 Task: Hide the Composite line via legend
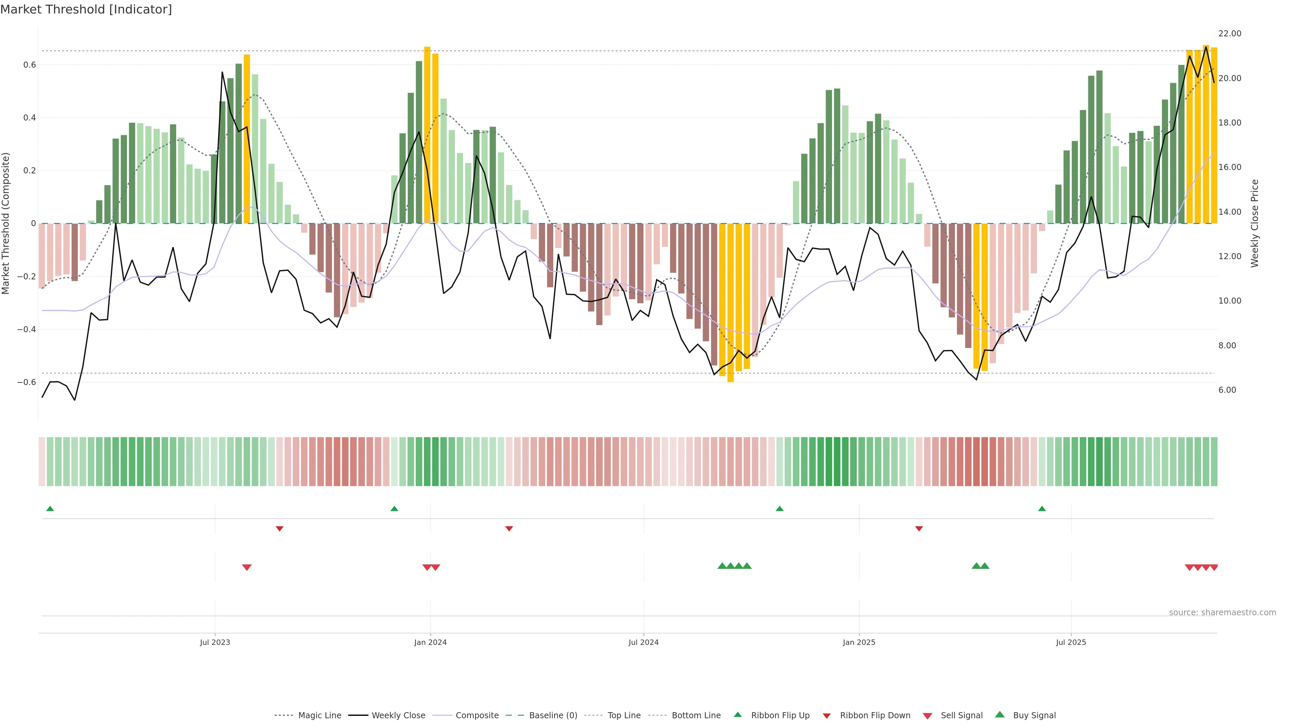pyautogui.click(x=477, y=716)
